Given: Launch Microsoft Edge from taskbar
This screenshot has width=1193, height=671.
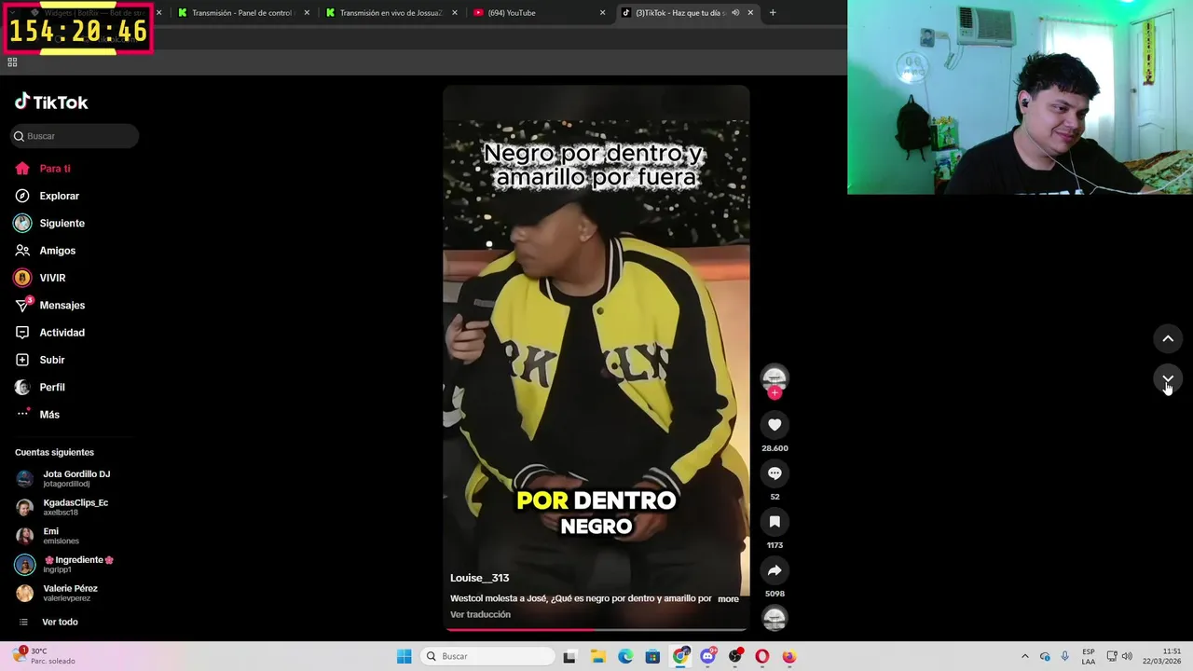Looking at the screenshot, I should 625,657.
